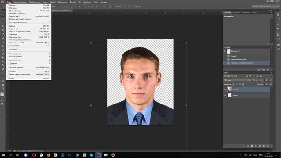This screenshot has width=281, height=158.
Task: Expand the Экспортировать submenu
Action: [x=29, y=57]
